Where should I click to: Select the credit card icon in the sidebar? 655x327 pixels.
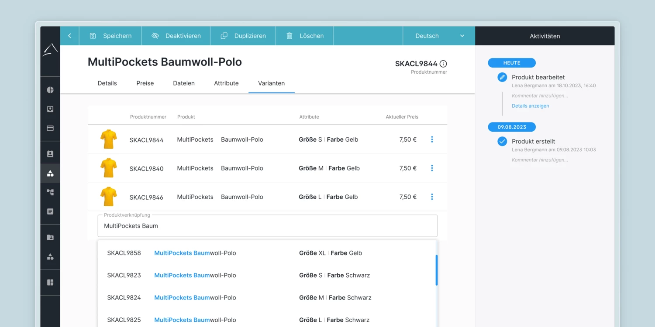(50, 128)
